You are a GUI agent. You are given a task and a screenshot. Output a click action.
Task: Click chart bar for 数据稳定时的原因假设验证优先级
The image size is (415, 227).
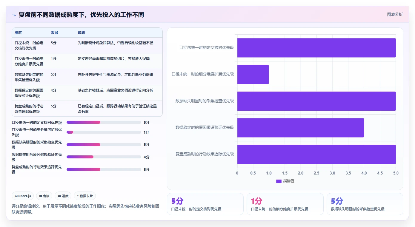point(301,128)
